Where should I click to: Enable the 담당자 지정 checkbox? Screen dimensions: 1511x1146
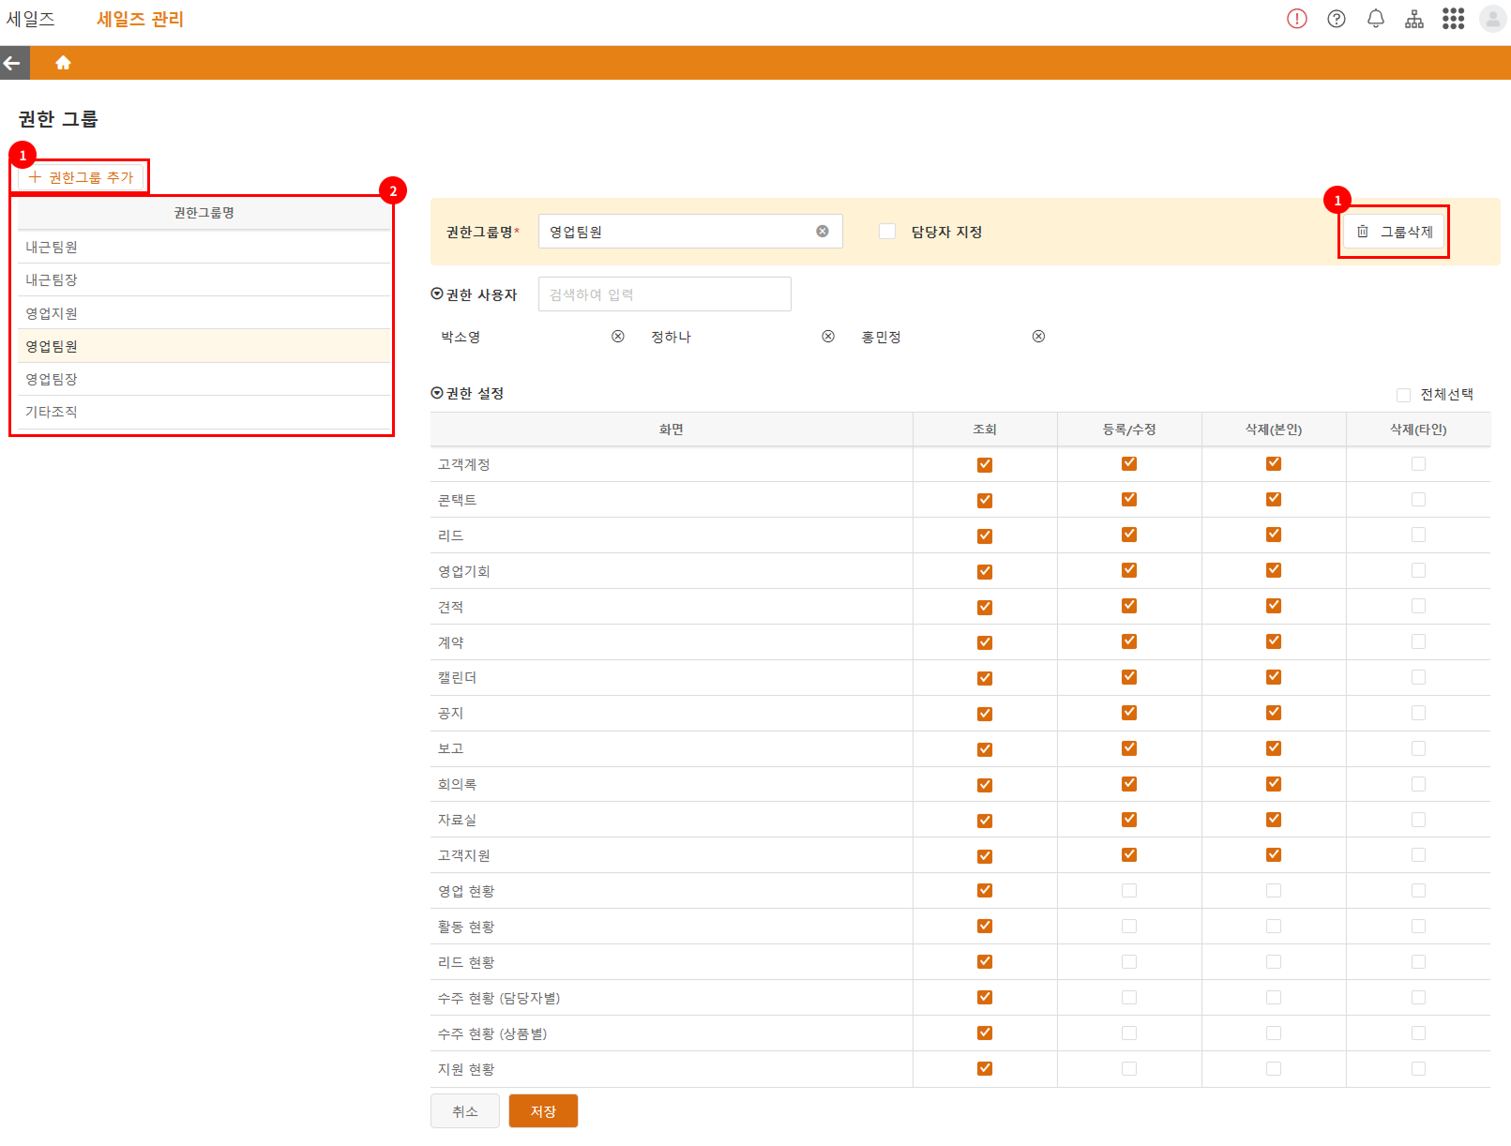tap(886, 232)
